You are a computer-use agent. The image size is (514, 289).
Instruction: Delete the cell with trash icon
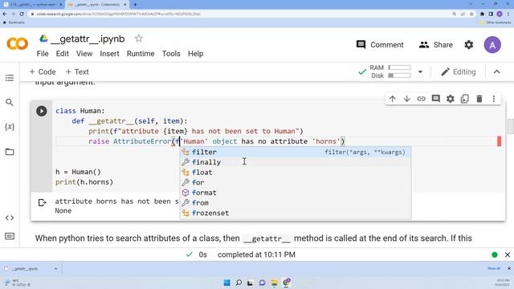(479, 99)
